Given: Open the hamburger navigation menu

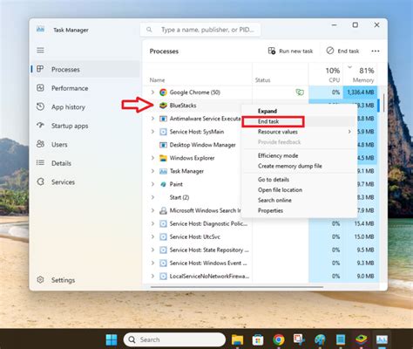Looking at the screenshot, I should 40,51.
